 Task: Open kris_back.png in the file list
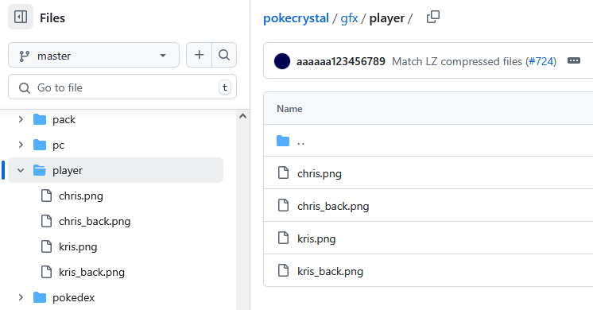click(x=330, y=271)
